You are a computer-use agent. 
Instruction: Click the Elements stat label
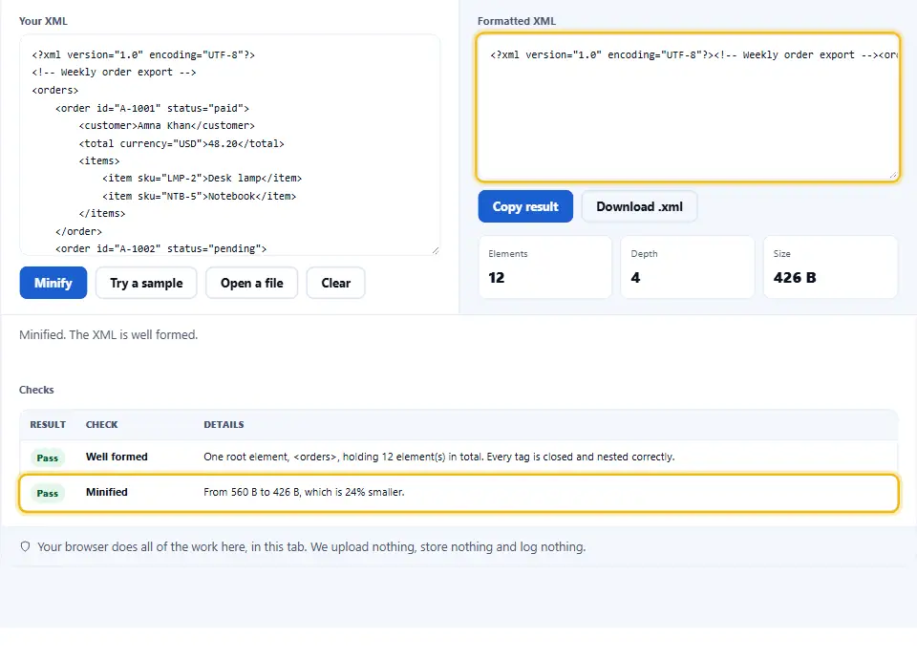click(507, 254)
